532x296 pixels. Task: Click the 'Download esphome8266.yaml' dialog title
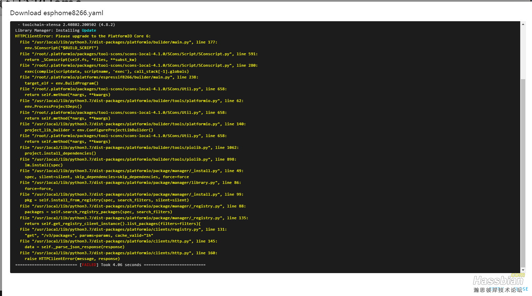pyautogui.click(x=57, y=13)
